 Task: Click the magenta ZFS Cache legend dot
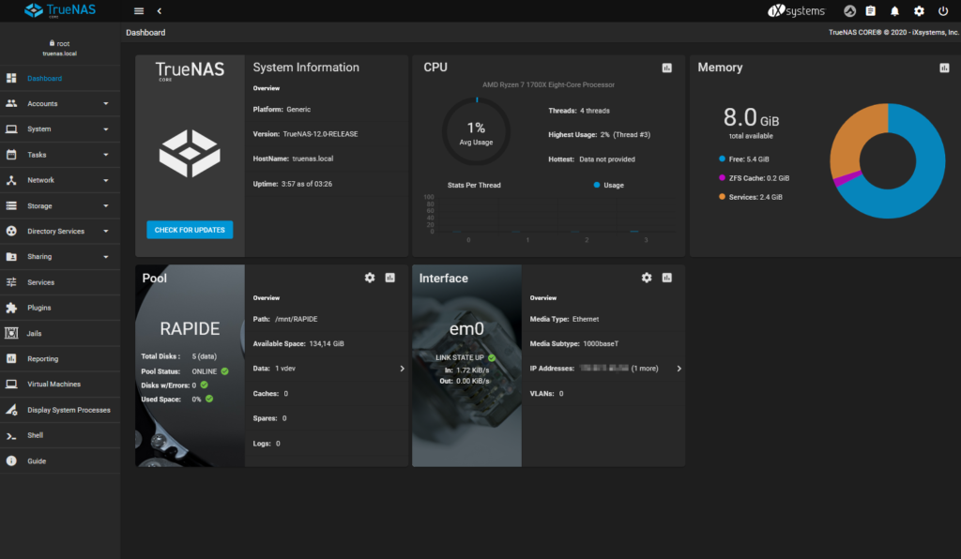(x=722, y=177)
